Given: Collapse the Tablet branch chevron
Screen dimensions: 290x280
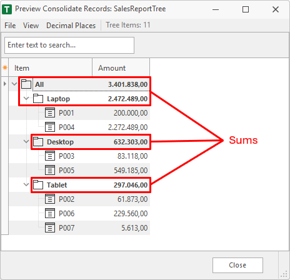Looking at the screenshot, I should (26, 184).
